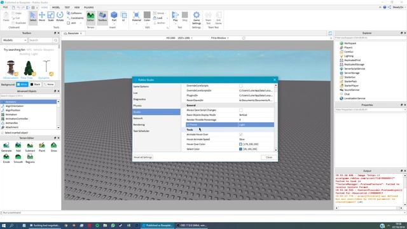Open the UI Theme value dropdown
This screenshot has height=229, width=407.
pyautogui.click(x=256, y=125)
